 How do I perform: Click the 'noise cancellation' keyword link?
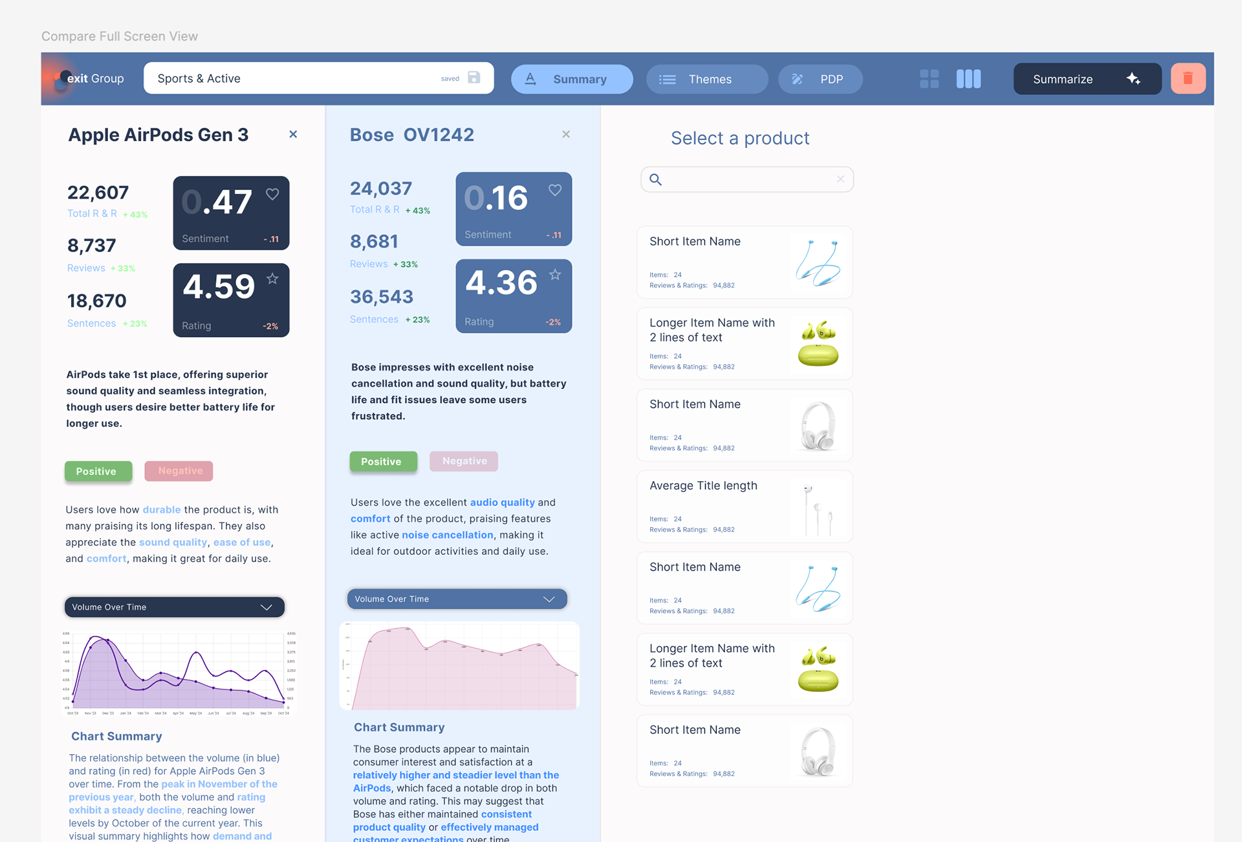(448, 535)
